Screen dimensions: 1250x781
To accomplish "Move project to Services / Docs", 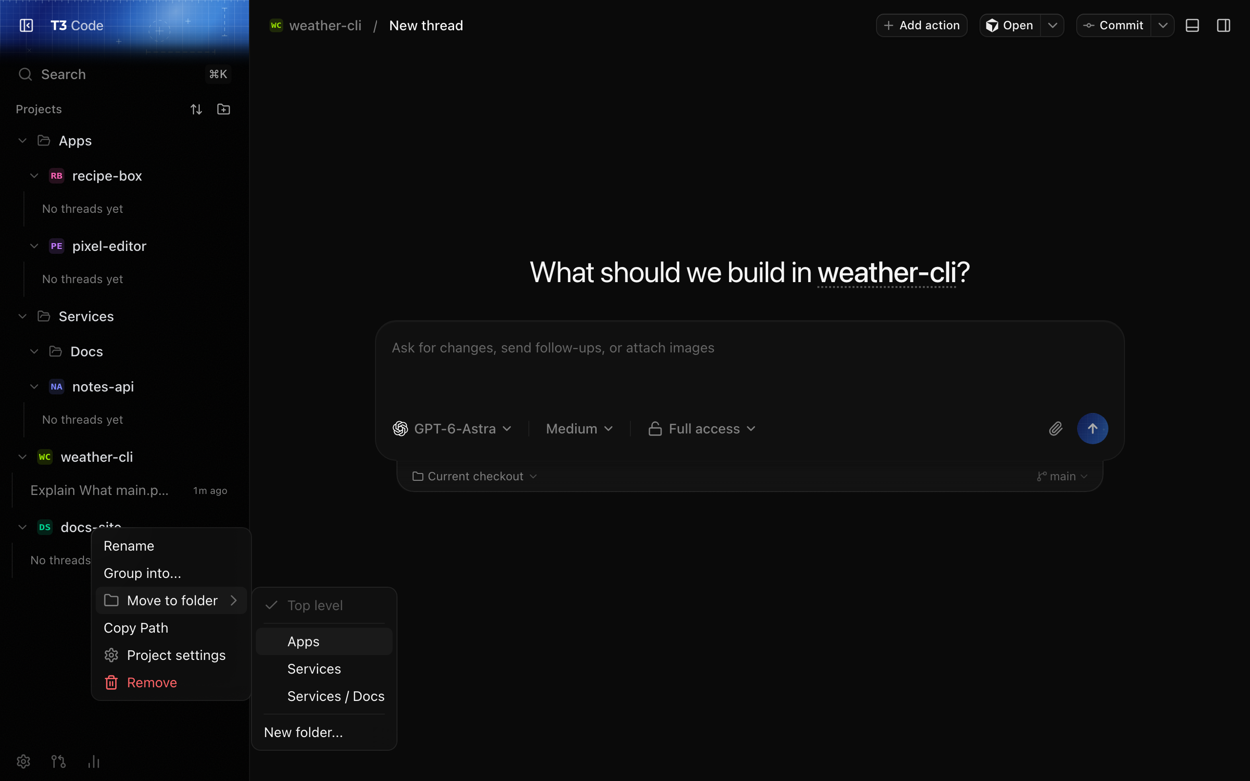I will [324, 696].
